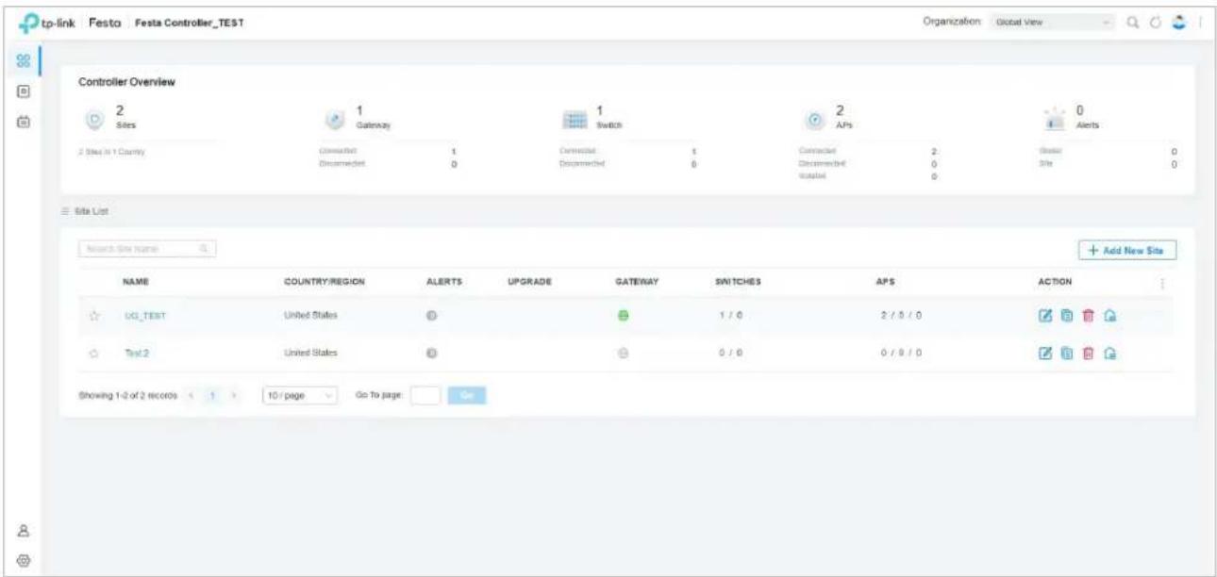This screenshot has width=1217, height=577.
Task: Launch the Test 2 site icon
Action: tap(1109, 353)
